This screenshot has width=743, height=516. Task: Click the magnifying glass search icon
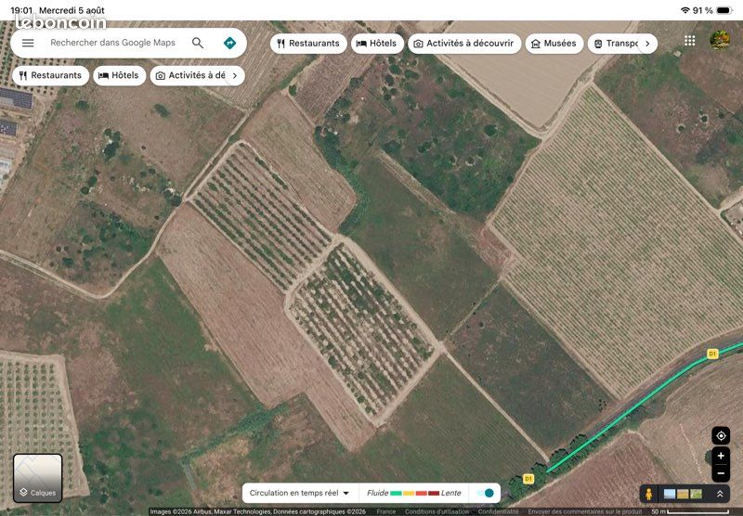pyautogui.click(x=198, y=43)
